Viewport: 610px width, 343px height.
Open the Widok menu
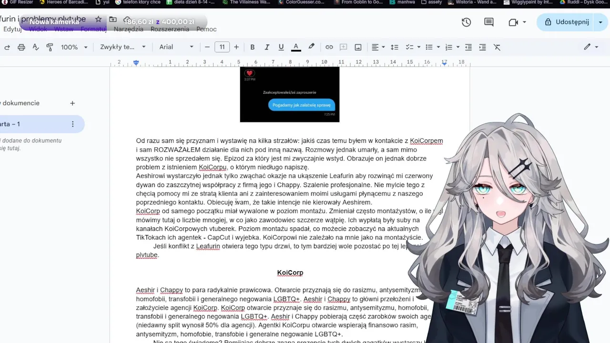coord(38,29)
